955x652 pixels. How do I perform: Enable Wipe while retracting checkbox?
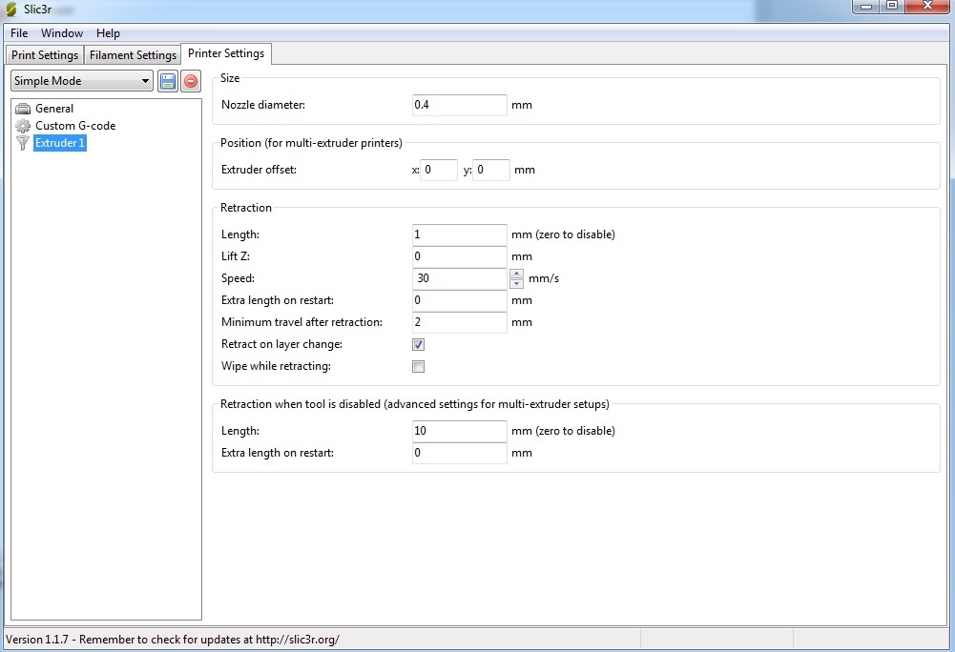(x=418, y=366)
